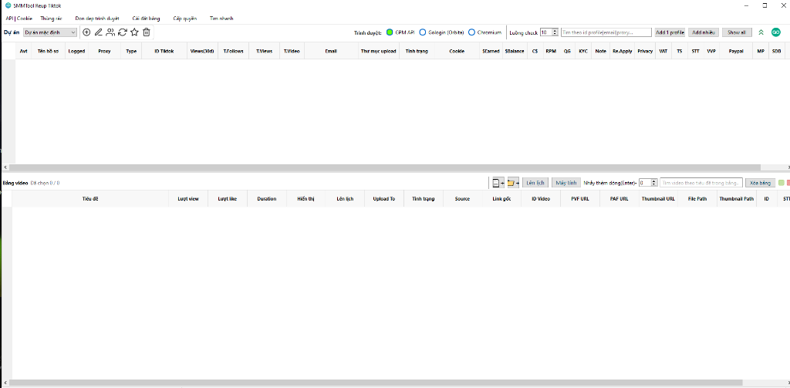Click the $Earned column header

[x=491, y=51]
